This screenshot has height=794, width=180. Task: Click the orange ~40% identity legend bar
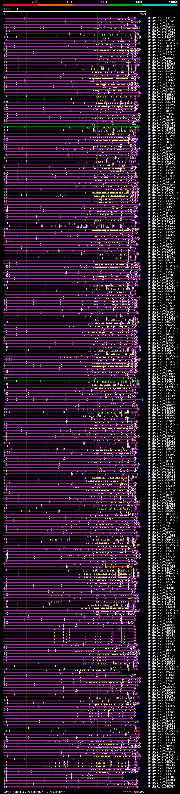coord(55,5)
